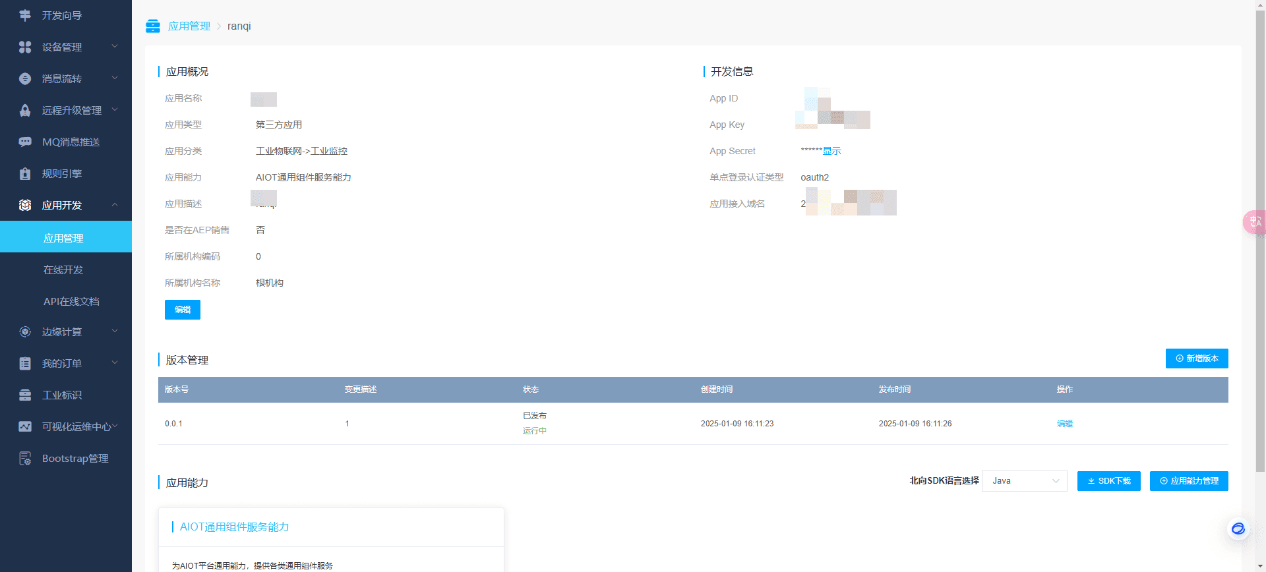Click the Bootstrap管理 sidebar icon
Screen dimensions: 1266x572
[25, 458]
